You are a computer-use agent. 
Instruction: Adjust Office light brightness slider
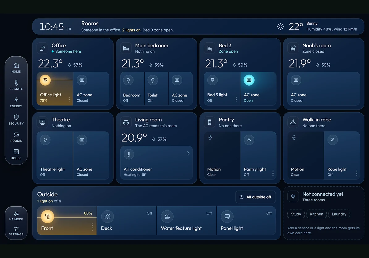pyautogui.click(x=55, y=80)
